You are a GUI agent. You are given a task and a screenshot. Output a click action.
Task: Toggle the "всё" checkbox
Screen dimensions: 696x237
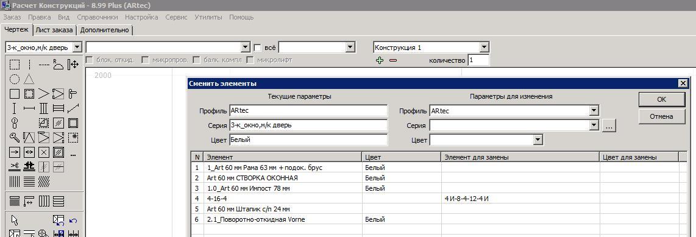click(x=257, y=47)
